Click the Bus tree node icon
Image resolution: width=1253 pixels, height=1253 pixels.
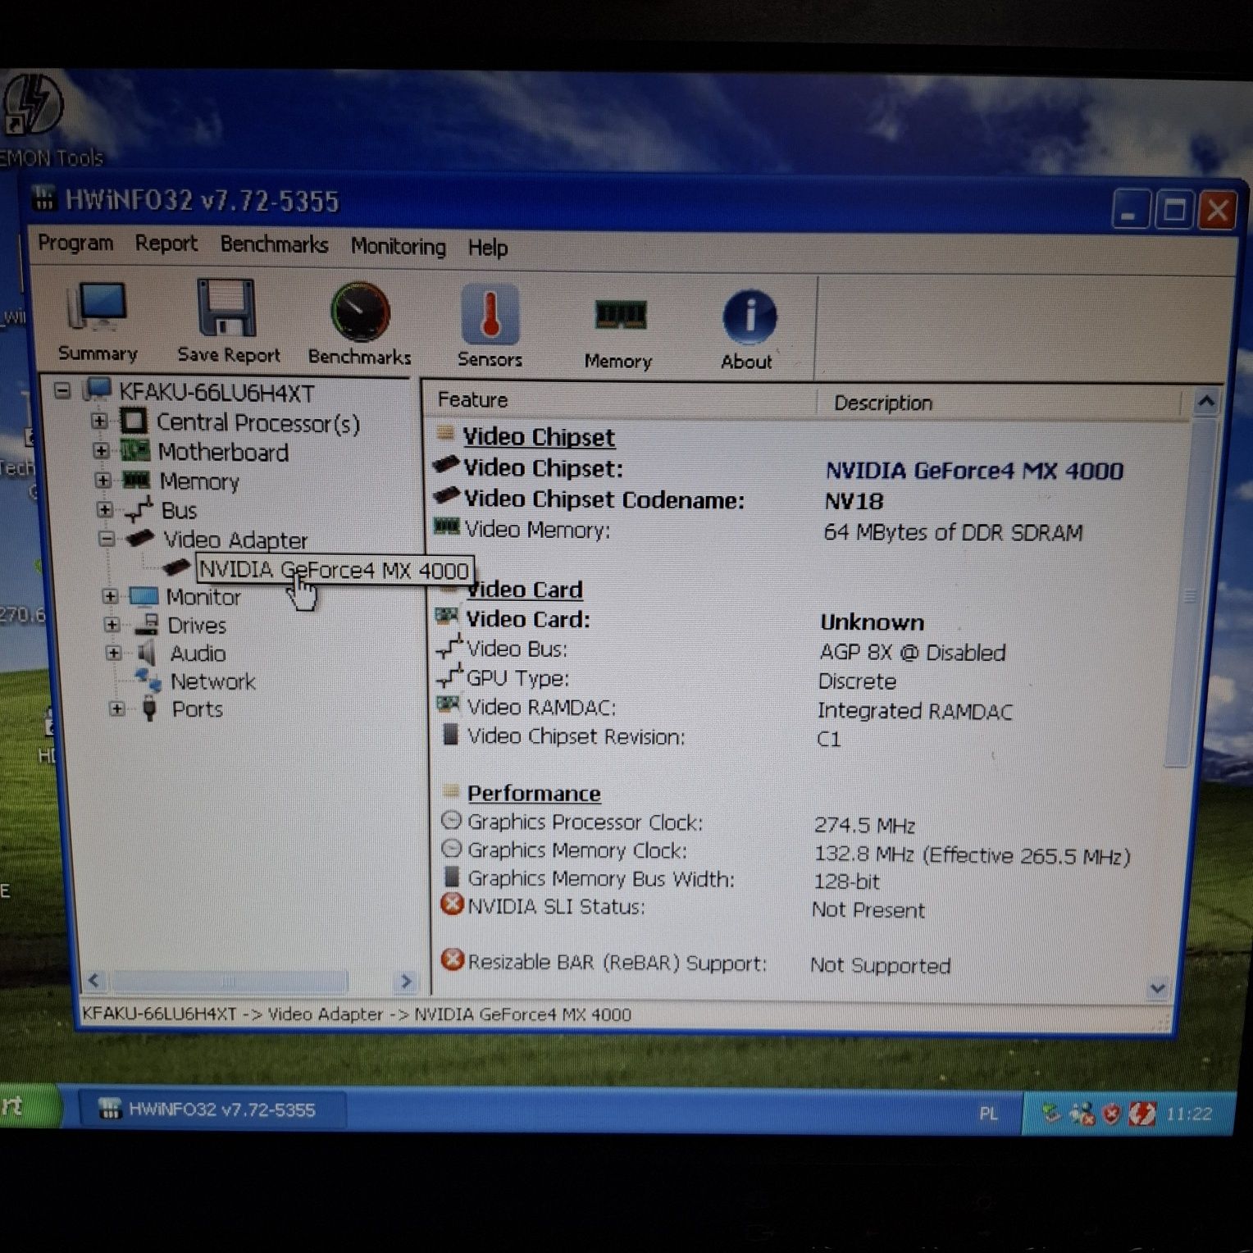coord(139,509)
